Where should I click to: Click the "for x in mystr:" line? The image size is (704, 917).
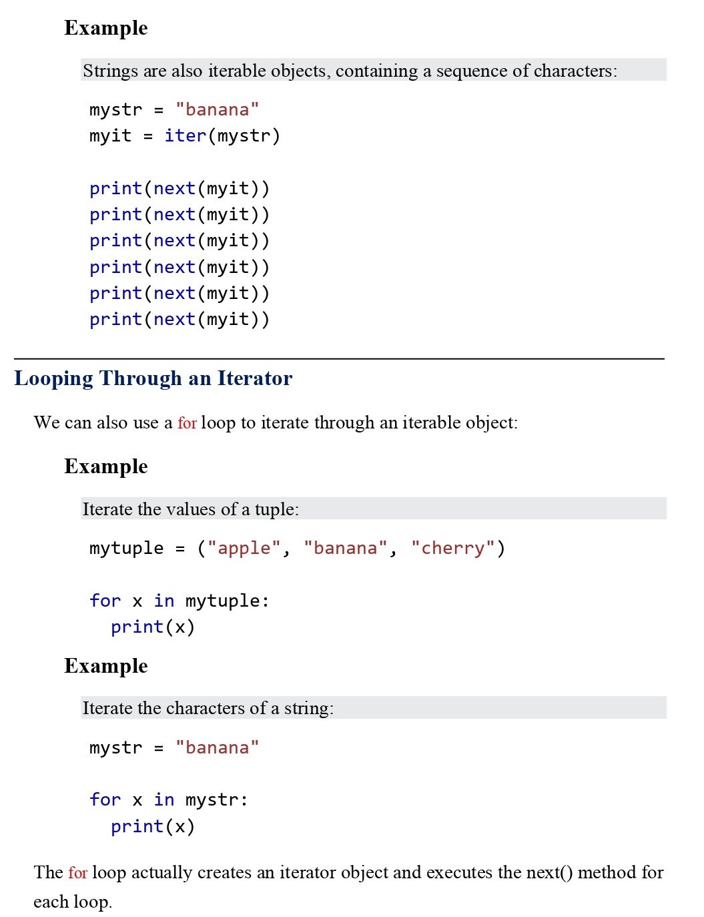(169, 800)
